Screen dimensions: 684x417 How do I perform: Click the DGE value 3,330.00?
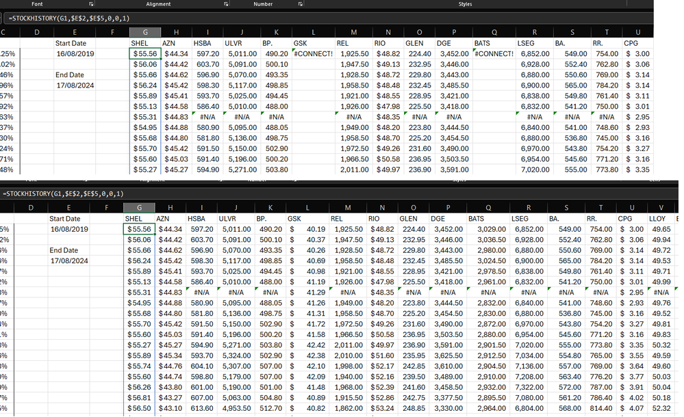448,408
